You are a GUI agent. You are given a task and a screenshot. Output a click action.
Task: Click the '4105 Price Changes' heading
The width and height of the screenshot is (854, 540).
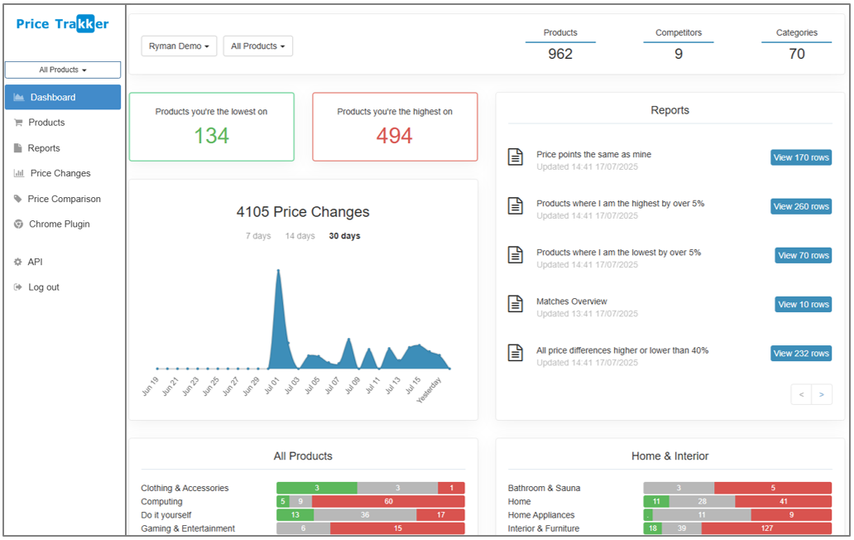coord(303,212)
